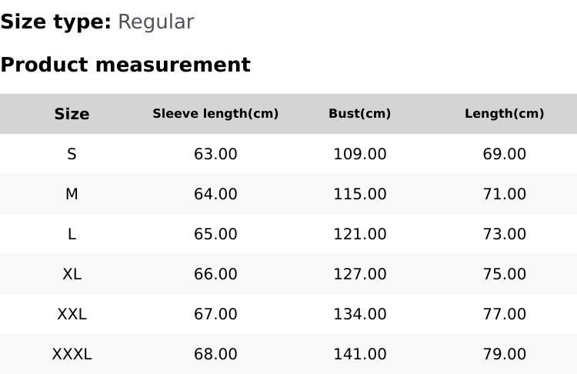577x374 pixels.
Task: Click the Product measurement heading
Action: [x=125, y=65]
